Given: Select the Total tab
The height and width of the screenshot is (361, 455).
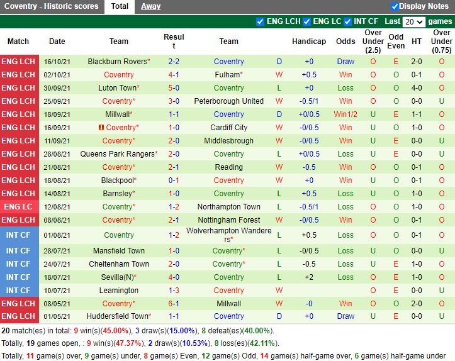Looking at the screenshot, I should 120,6.
